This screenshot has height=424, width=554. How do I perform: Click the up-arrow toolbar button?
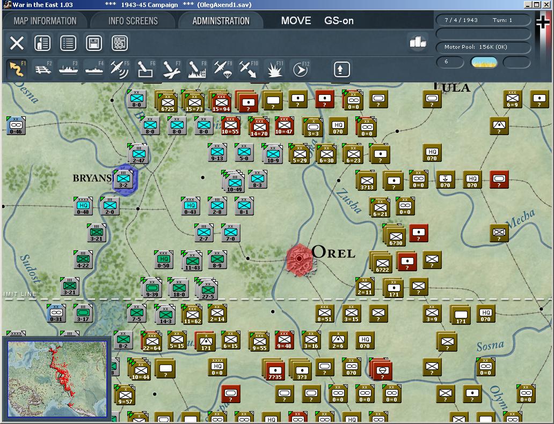[341, 69]
